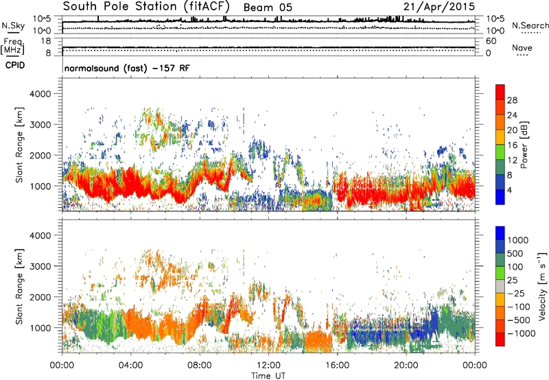Click the '16:00' time axis label
Viewport: 549px width, 380px height.
pyautogui.click(x=337, y=366)
